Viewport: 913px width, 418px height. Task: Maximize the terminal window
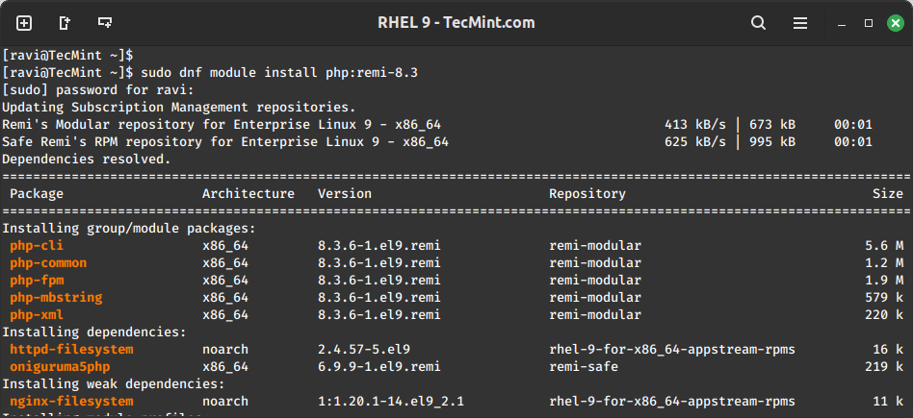coord(868,23)
